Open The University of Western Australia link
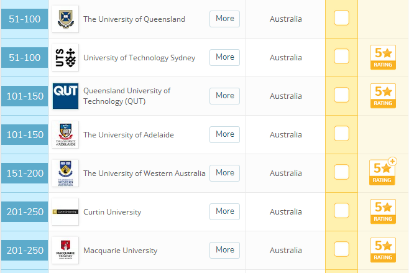 click(144, 174)
